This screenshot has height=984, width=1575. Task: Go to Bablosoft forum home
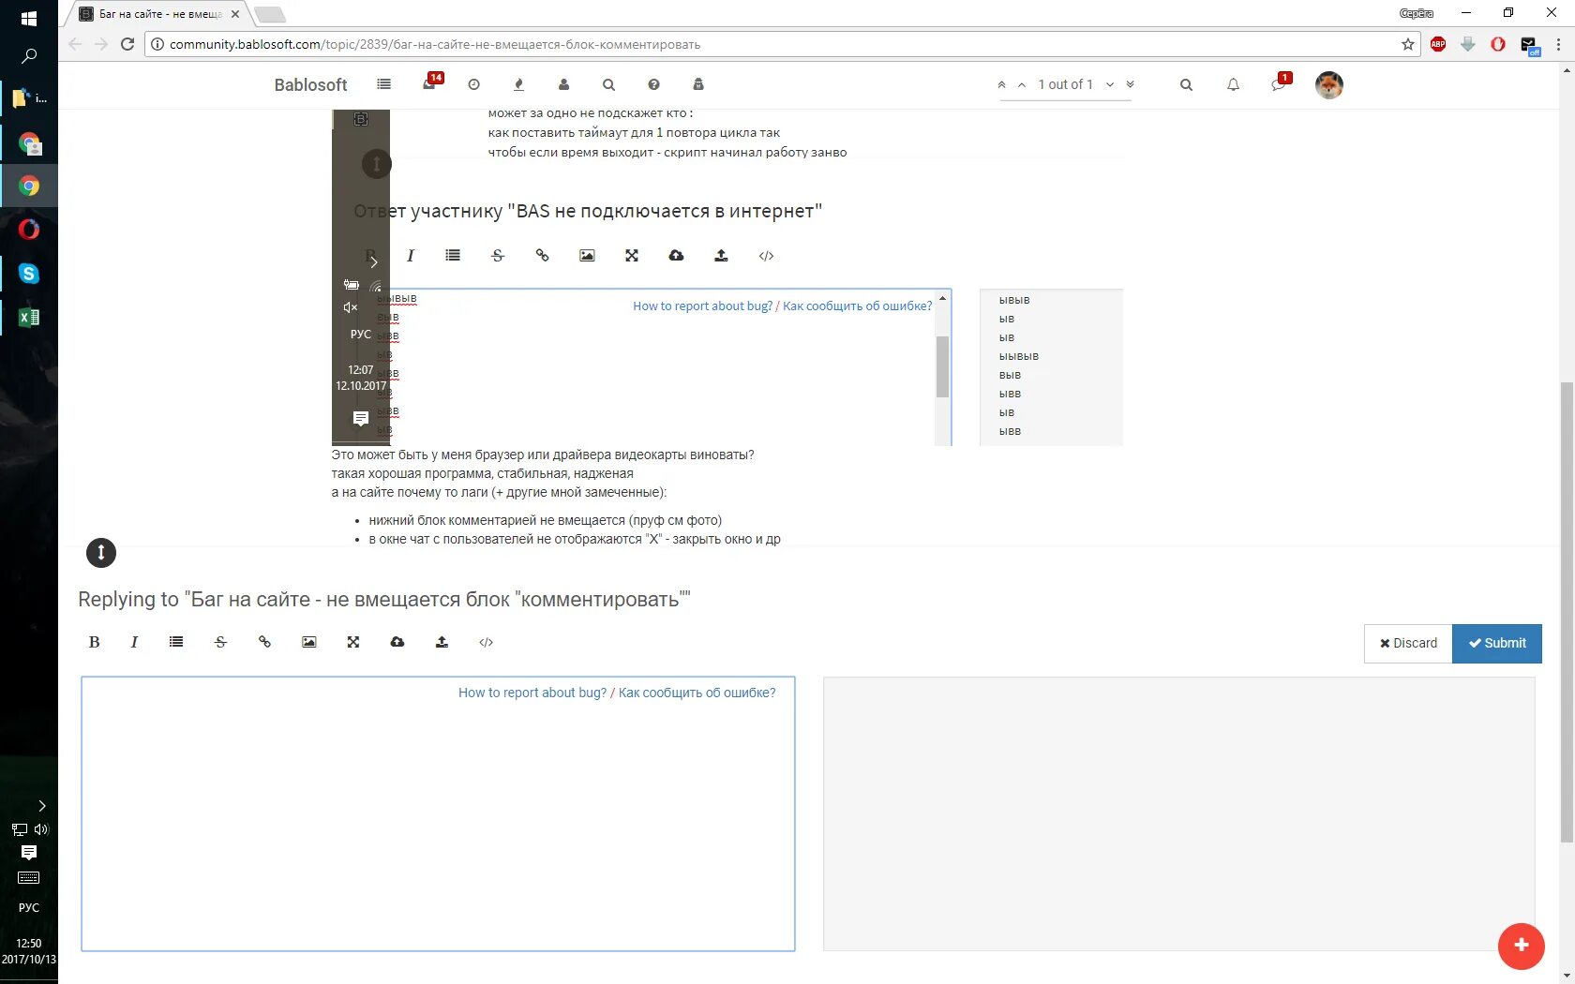310,84
